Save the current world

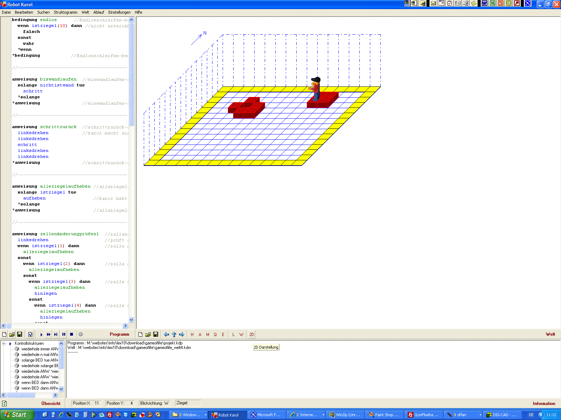click(x=156, y=334)
